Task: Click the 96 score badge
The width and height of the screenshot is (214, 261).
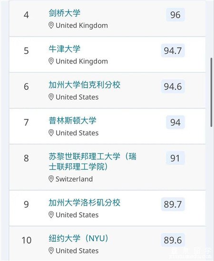Action: click(x=175, y=15)
